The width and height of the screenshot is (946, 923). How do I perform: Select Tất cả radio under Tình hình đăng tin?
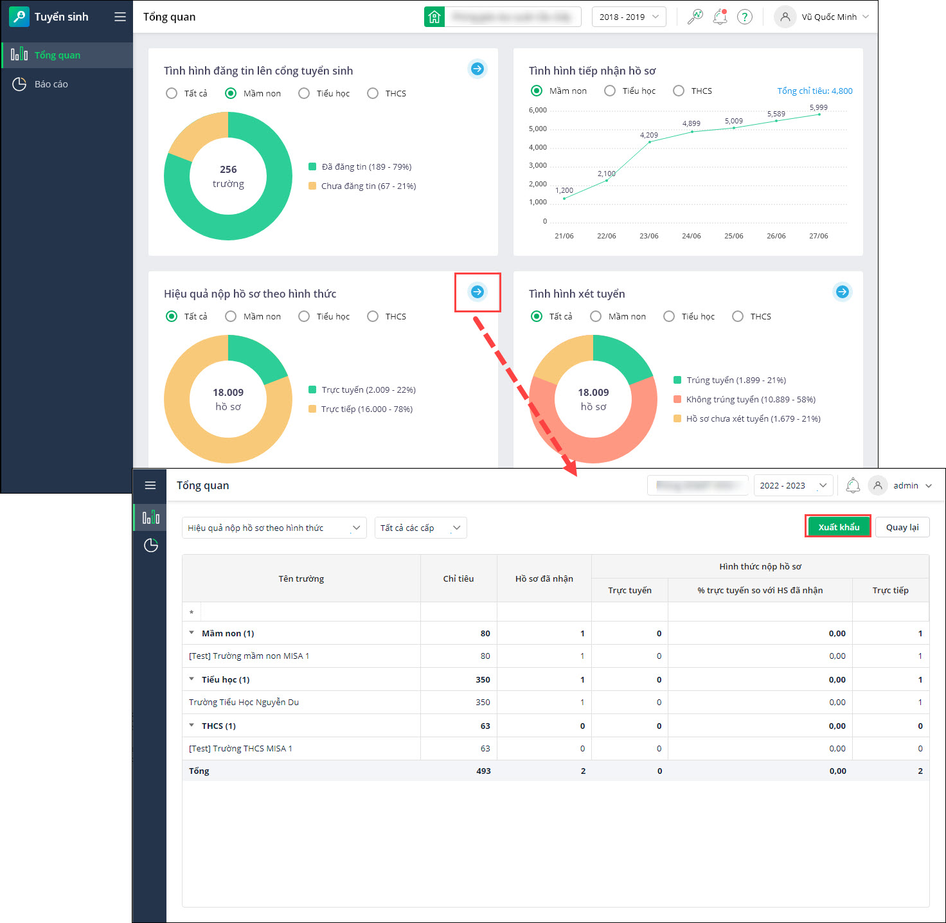pyautogui.click(x=172, y=93)
